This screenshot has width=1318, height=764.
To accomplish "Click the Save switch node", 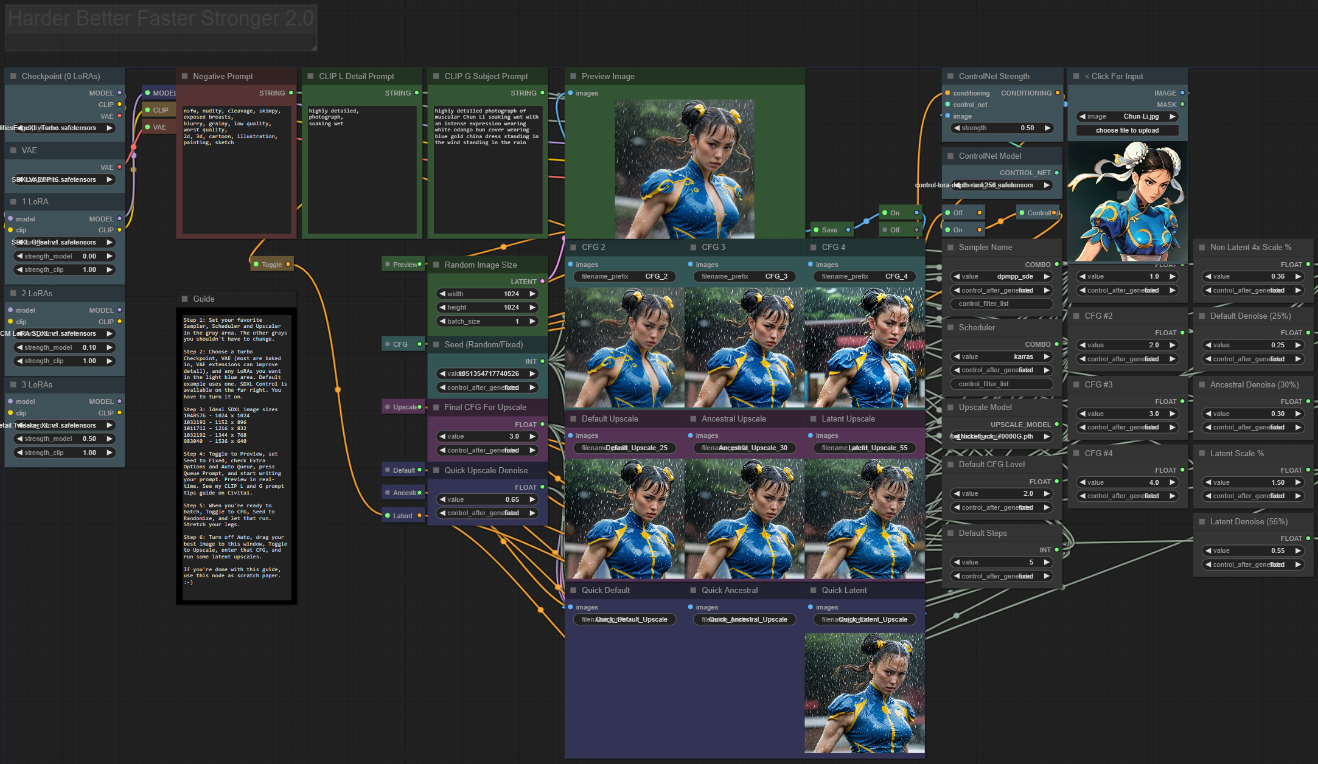I will [832, 230].
